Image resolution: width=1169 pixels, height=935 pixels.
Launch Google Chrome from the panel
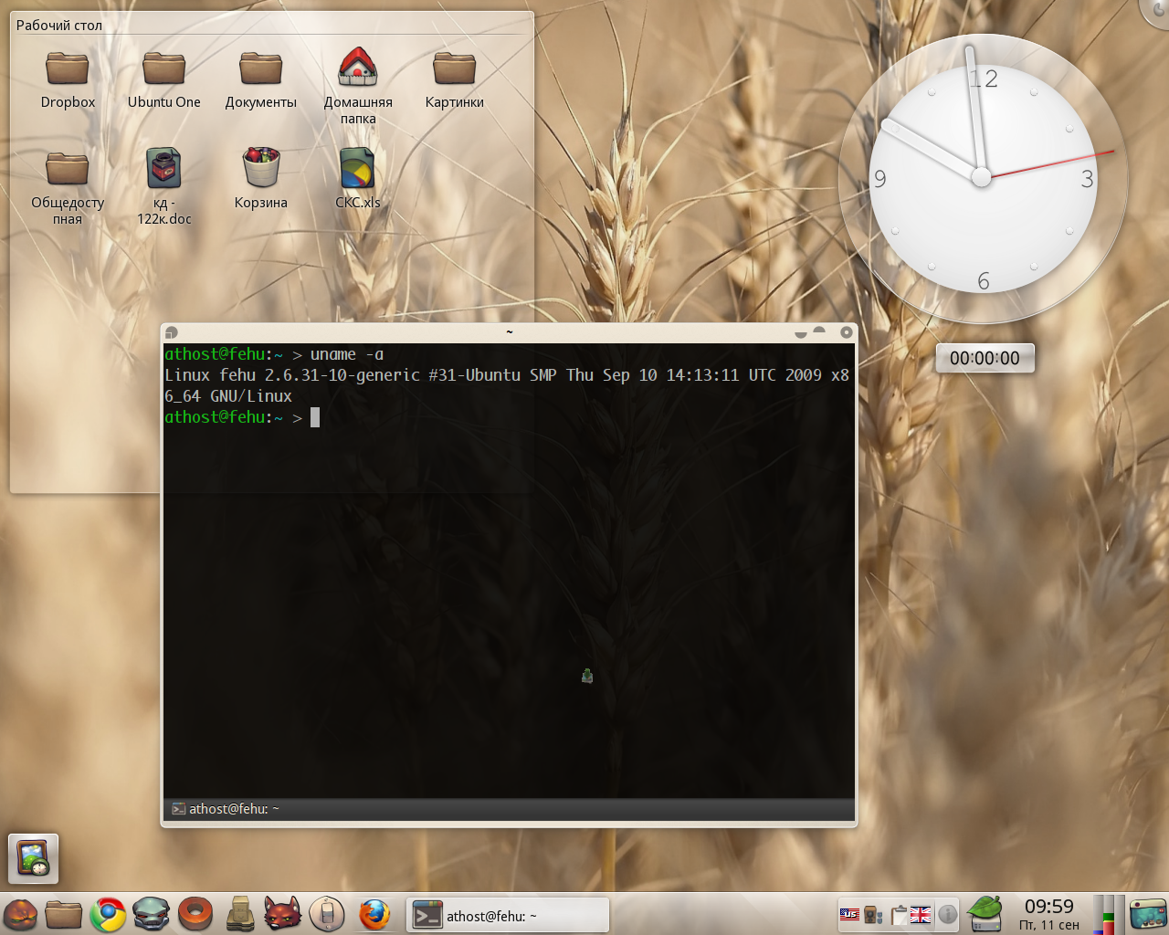tap(108, 914)
